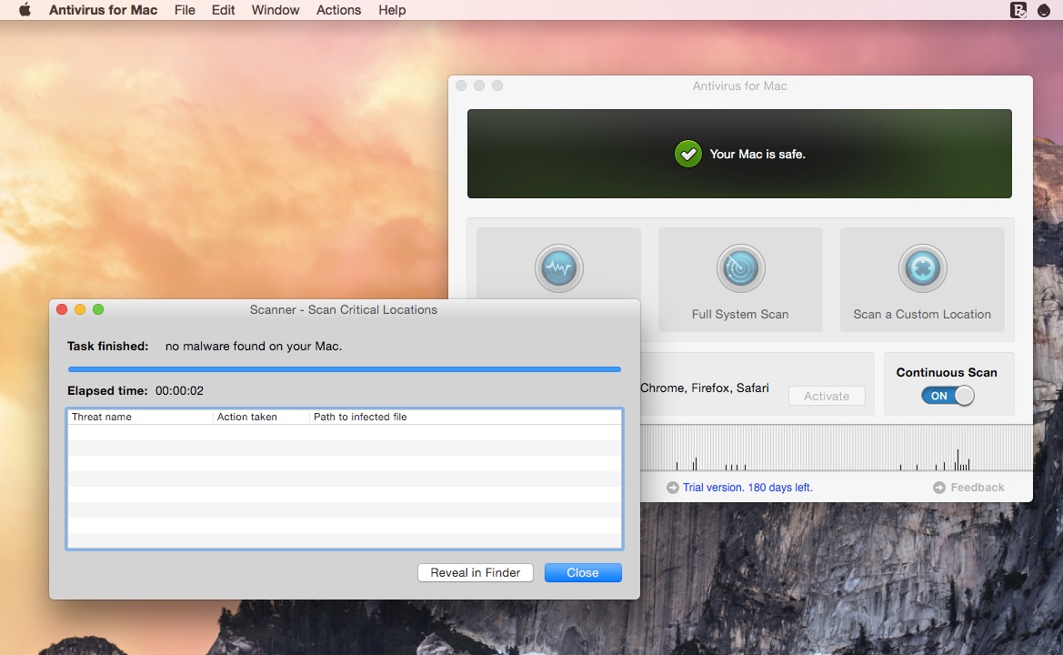Image resolution: width=1063 pixels, height=655 pixels.
Task: Click the green checkmark safe status icon
Action: coord(687,154)
